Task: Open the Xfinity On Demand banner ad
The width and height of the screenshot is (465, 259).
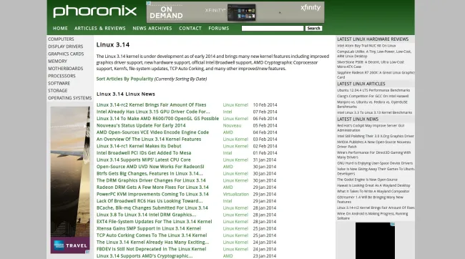Action: (x=235, y=12)
